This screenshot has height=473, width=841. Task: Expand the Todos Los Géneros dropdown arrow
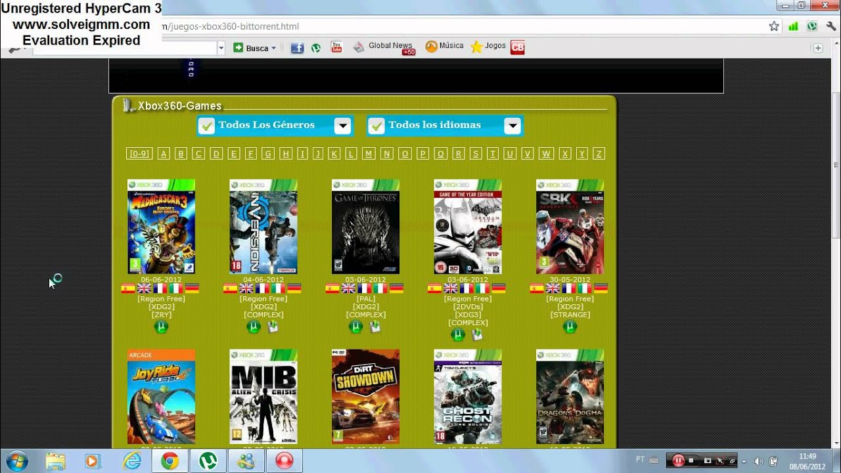point(342,125)
